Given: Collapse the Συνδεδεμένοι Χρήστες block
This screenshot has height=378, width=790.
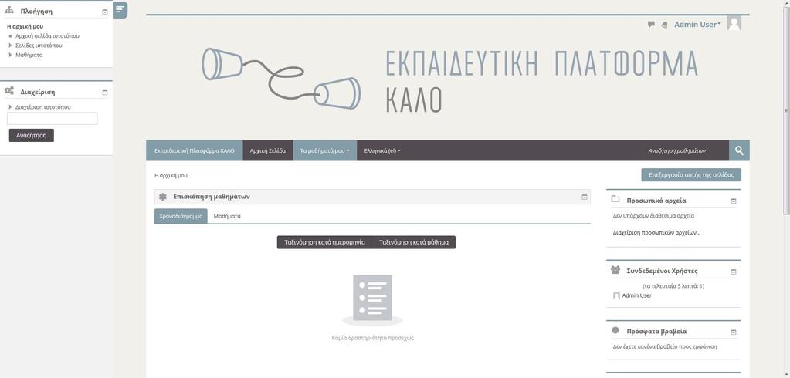Looking at the screenshot, I should [734, 272].
